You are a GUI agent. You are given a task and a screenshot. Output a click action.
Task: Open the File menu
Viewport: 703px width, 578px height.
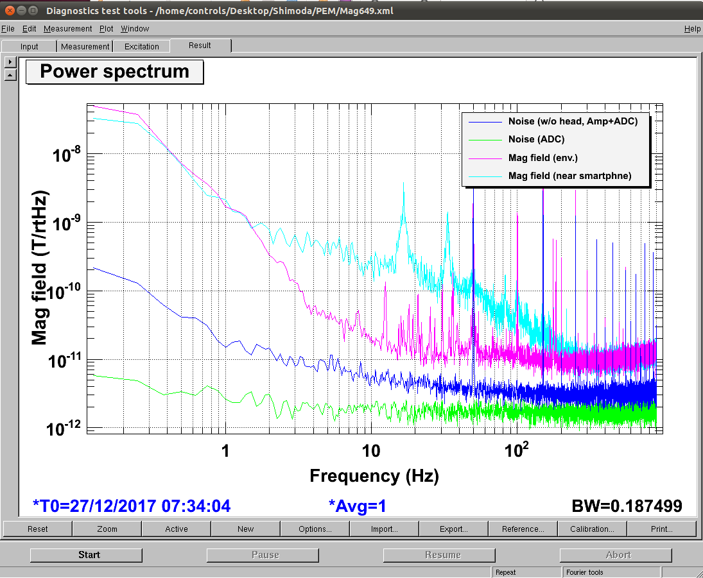pyautogui.click(x=8, y=29)
